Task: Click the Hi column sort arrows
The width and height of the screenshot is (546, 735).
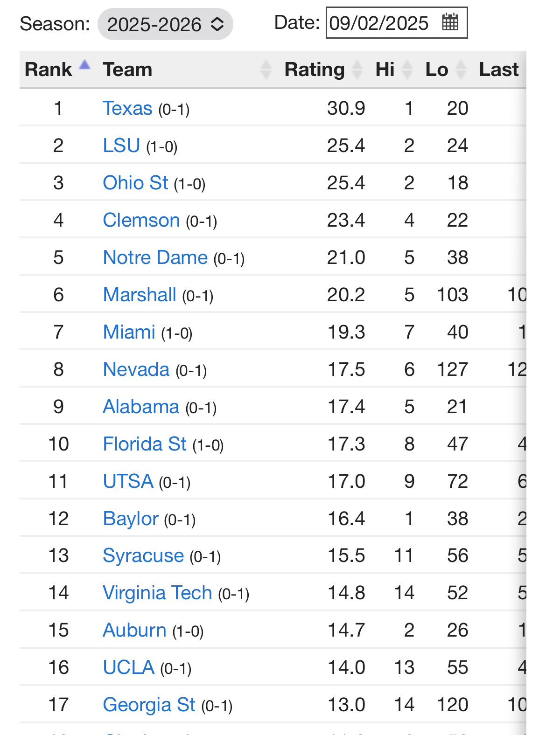Action: pos(407,69)
